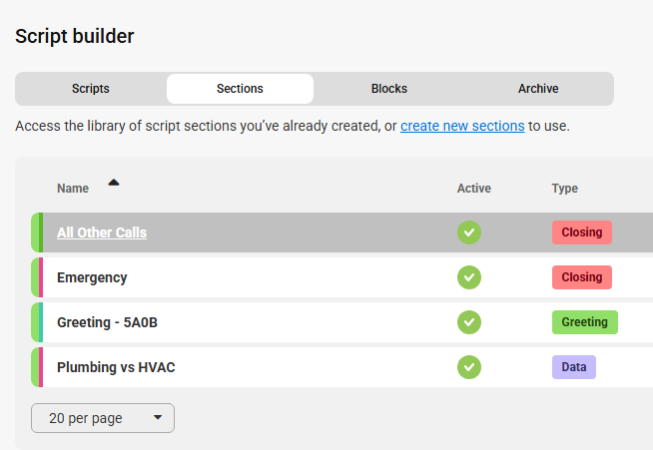Click the purple Data type badge

[574, 367]
